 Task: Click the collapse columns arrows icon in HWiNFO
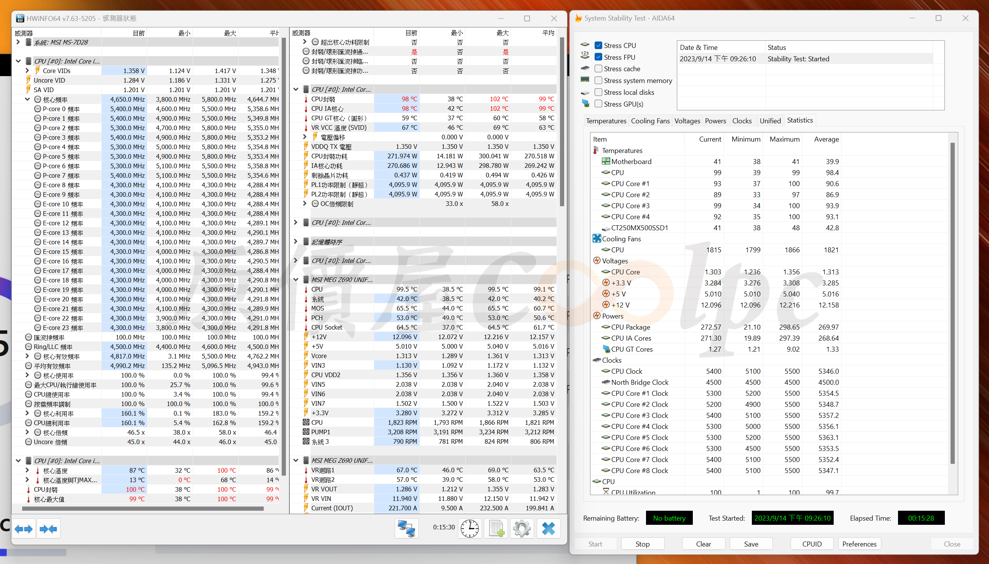tap(48, 529)
